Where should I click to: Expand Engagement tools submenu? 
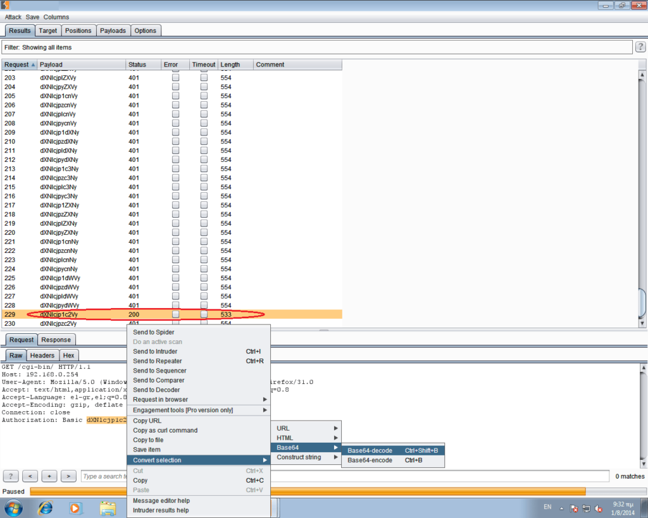(199, 410)
